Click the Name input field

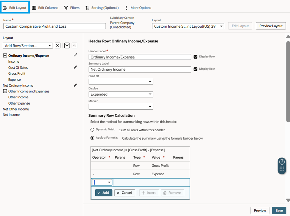pyautogui.click(x=54, y=26)
